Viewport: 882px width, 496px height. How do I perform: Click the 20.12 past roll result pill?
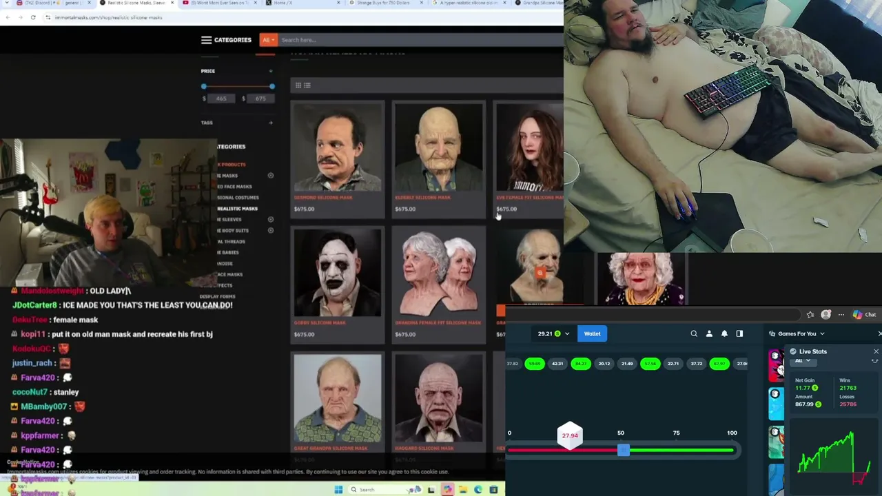[604, 364]
